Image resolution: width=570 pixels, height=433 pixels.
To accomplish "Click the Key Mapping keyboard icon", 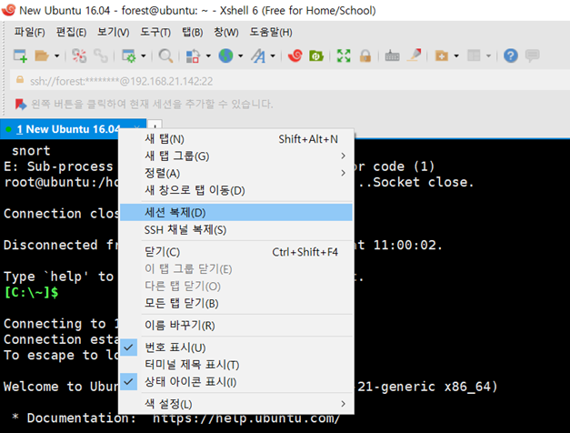I will tap(392, 55).
